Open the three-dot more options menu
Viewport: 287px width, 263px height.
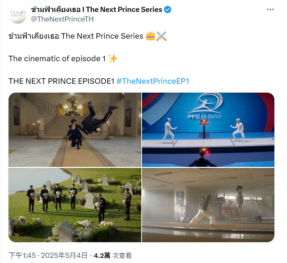pos(270,10)
